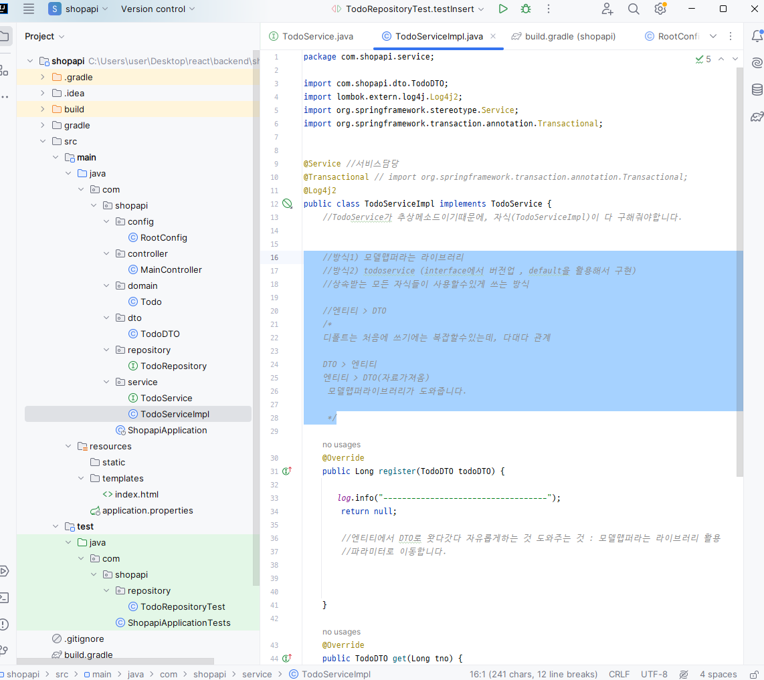The width and height of the screenshot is (764, 680).
Task: Open the Git tool window icon
Action: tap(5, 651)
